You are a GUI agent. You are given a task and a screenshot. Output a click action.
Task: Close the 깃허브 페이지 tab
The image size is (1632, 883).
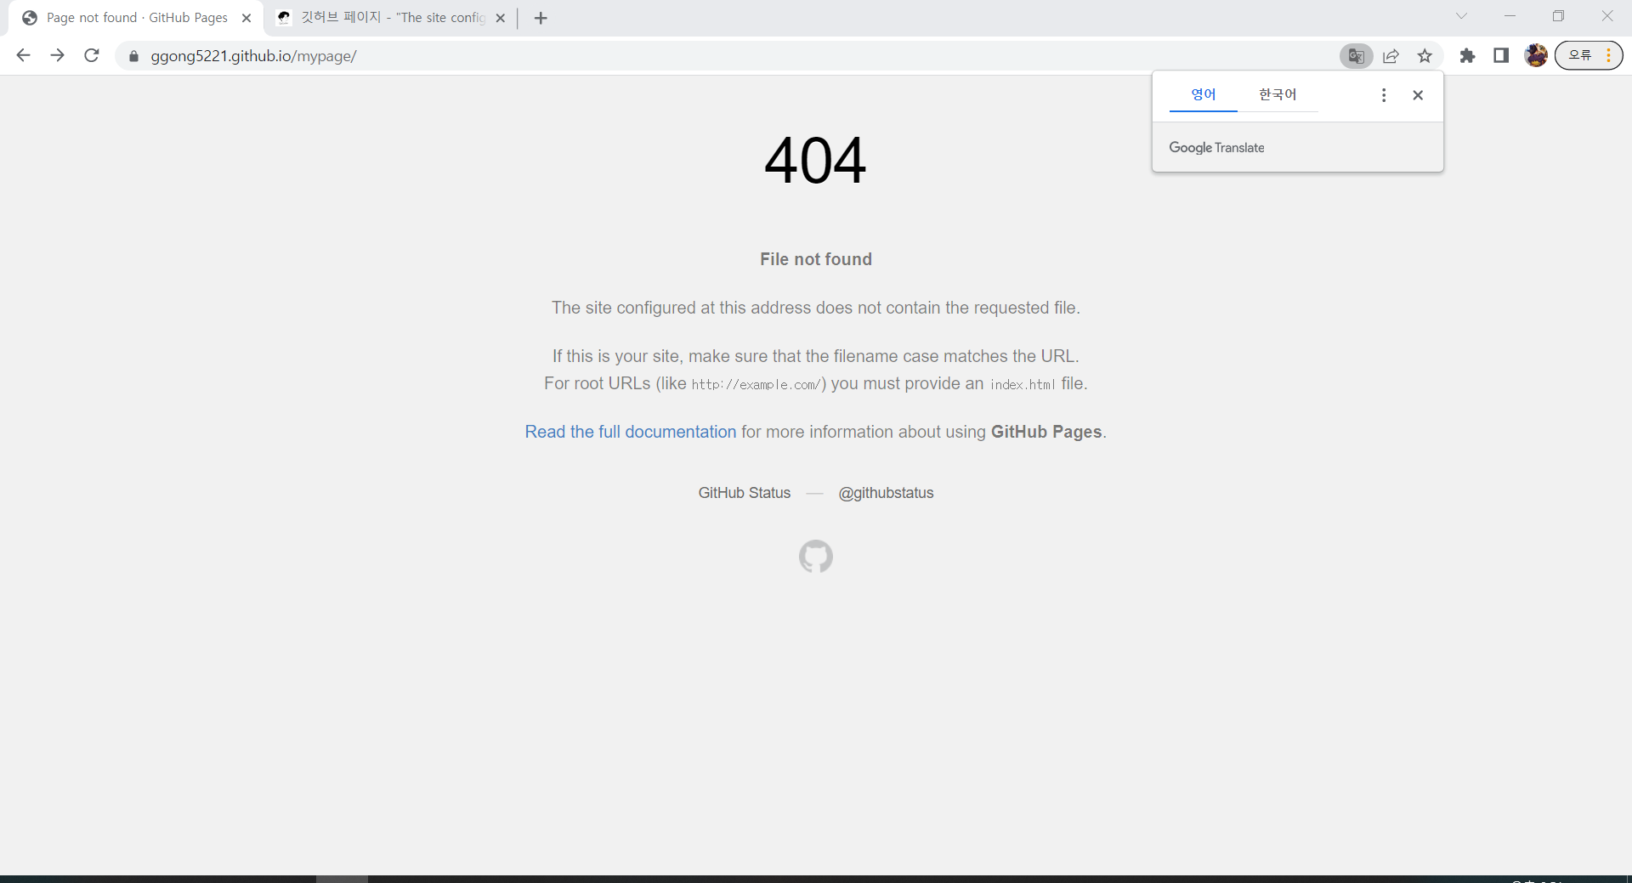[x=501, y=18]
